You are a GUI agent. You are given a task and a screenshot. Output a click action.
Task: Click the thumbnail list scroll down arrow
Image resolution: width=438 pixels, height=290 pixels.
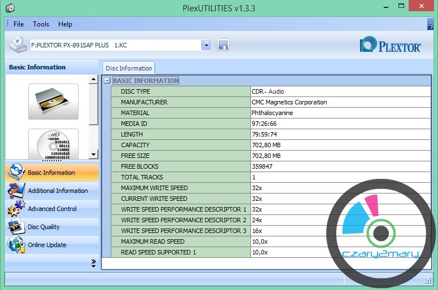(93, 155)
